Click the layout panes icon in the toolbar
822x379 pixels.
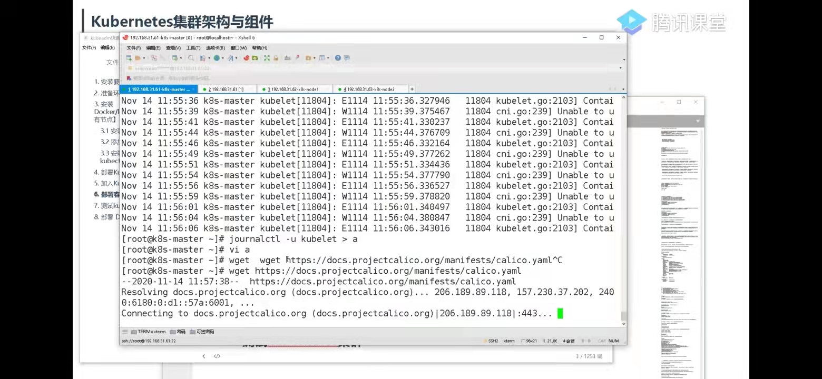(x=322, y=58)
